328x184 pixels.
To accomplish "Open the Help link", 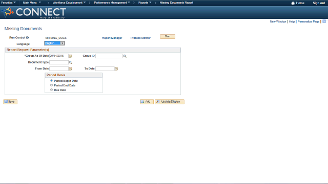I will click(x=292, y=21).
